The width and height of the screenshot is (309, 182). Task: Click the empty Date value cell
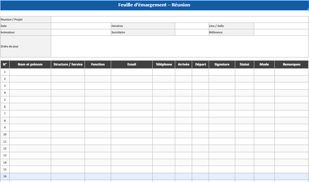coord(81,26)
